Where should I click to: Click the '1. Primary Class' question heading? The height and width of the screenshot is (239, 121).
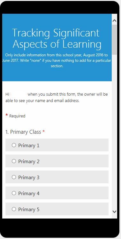[x=23, y=132]
